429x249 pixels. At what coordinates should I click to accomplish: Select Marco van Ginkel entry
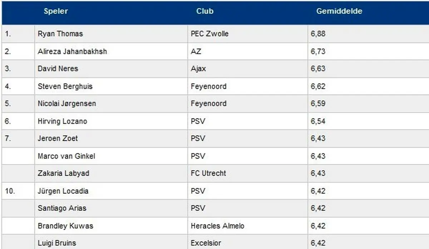point(66,156)
